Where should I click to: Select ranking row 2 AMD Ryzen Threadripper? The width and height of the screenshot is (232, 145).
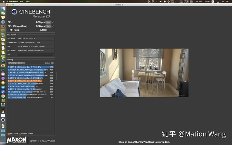click(x=31, y=70)
